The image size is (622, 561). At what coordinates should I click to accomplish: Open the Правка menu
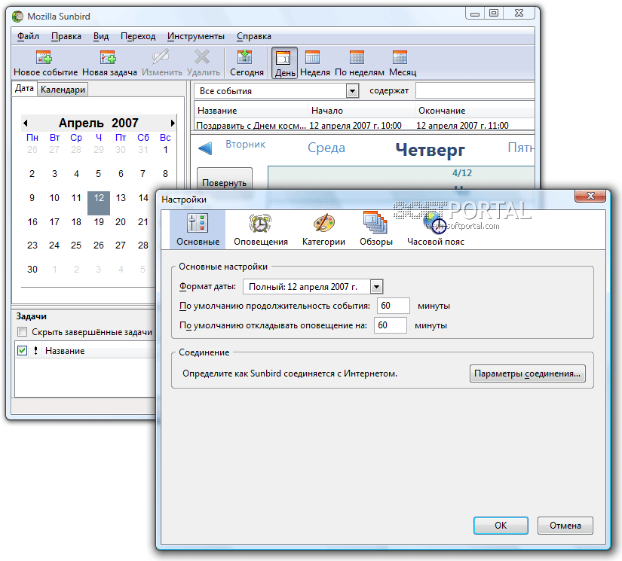66,36
